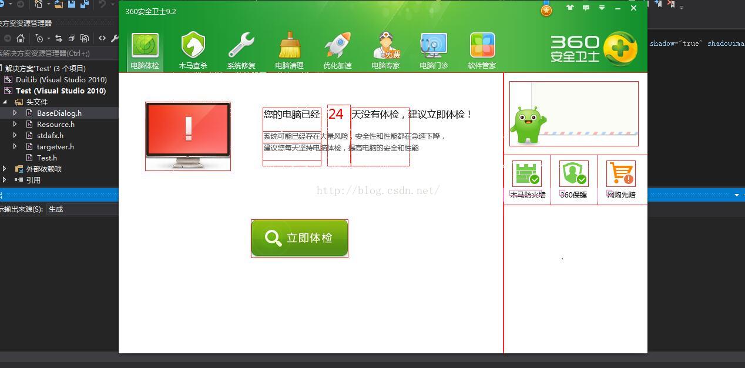Click the home icon in Solution Explorer toolbar
The image size is (745, 368).
pos(21,38)
